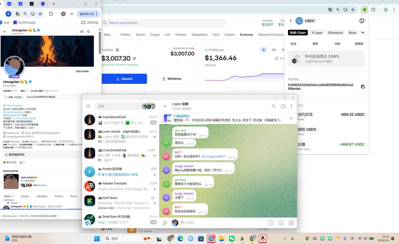Expand the hidden toolbar items chevron in the left browser

tap(71, 14)
